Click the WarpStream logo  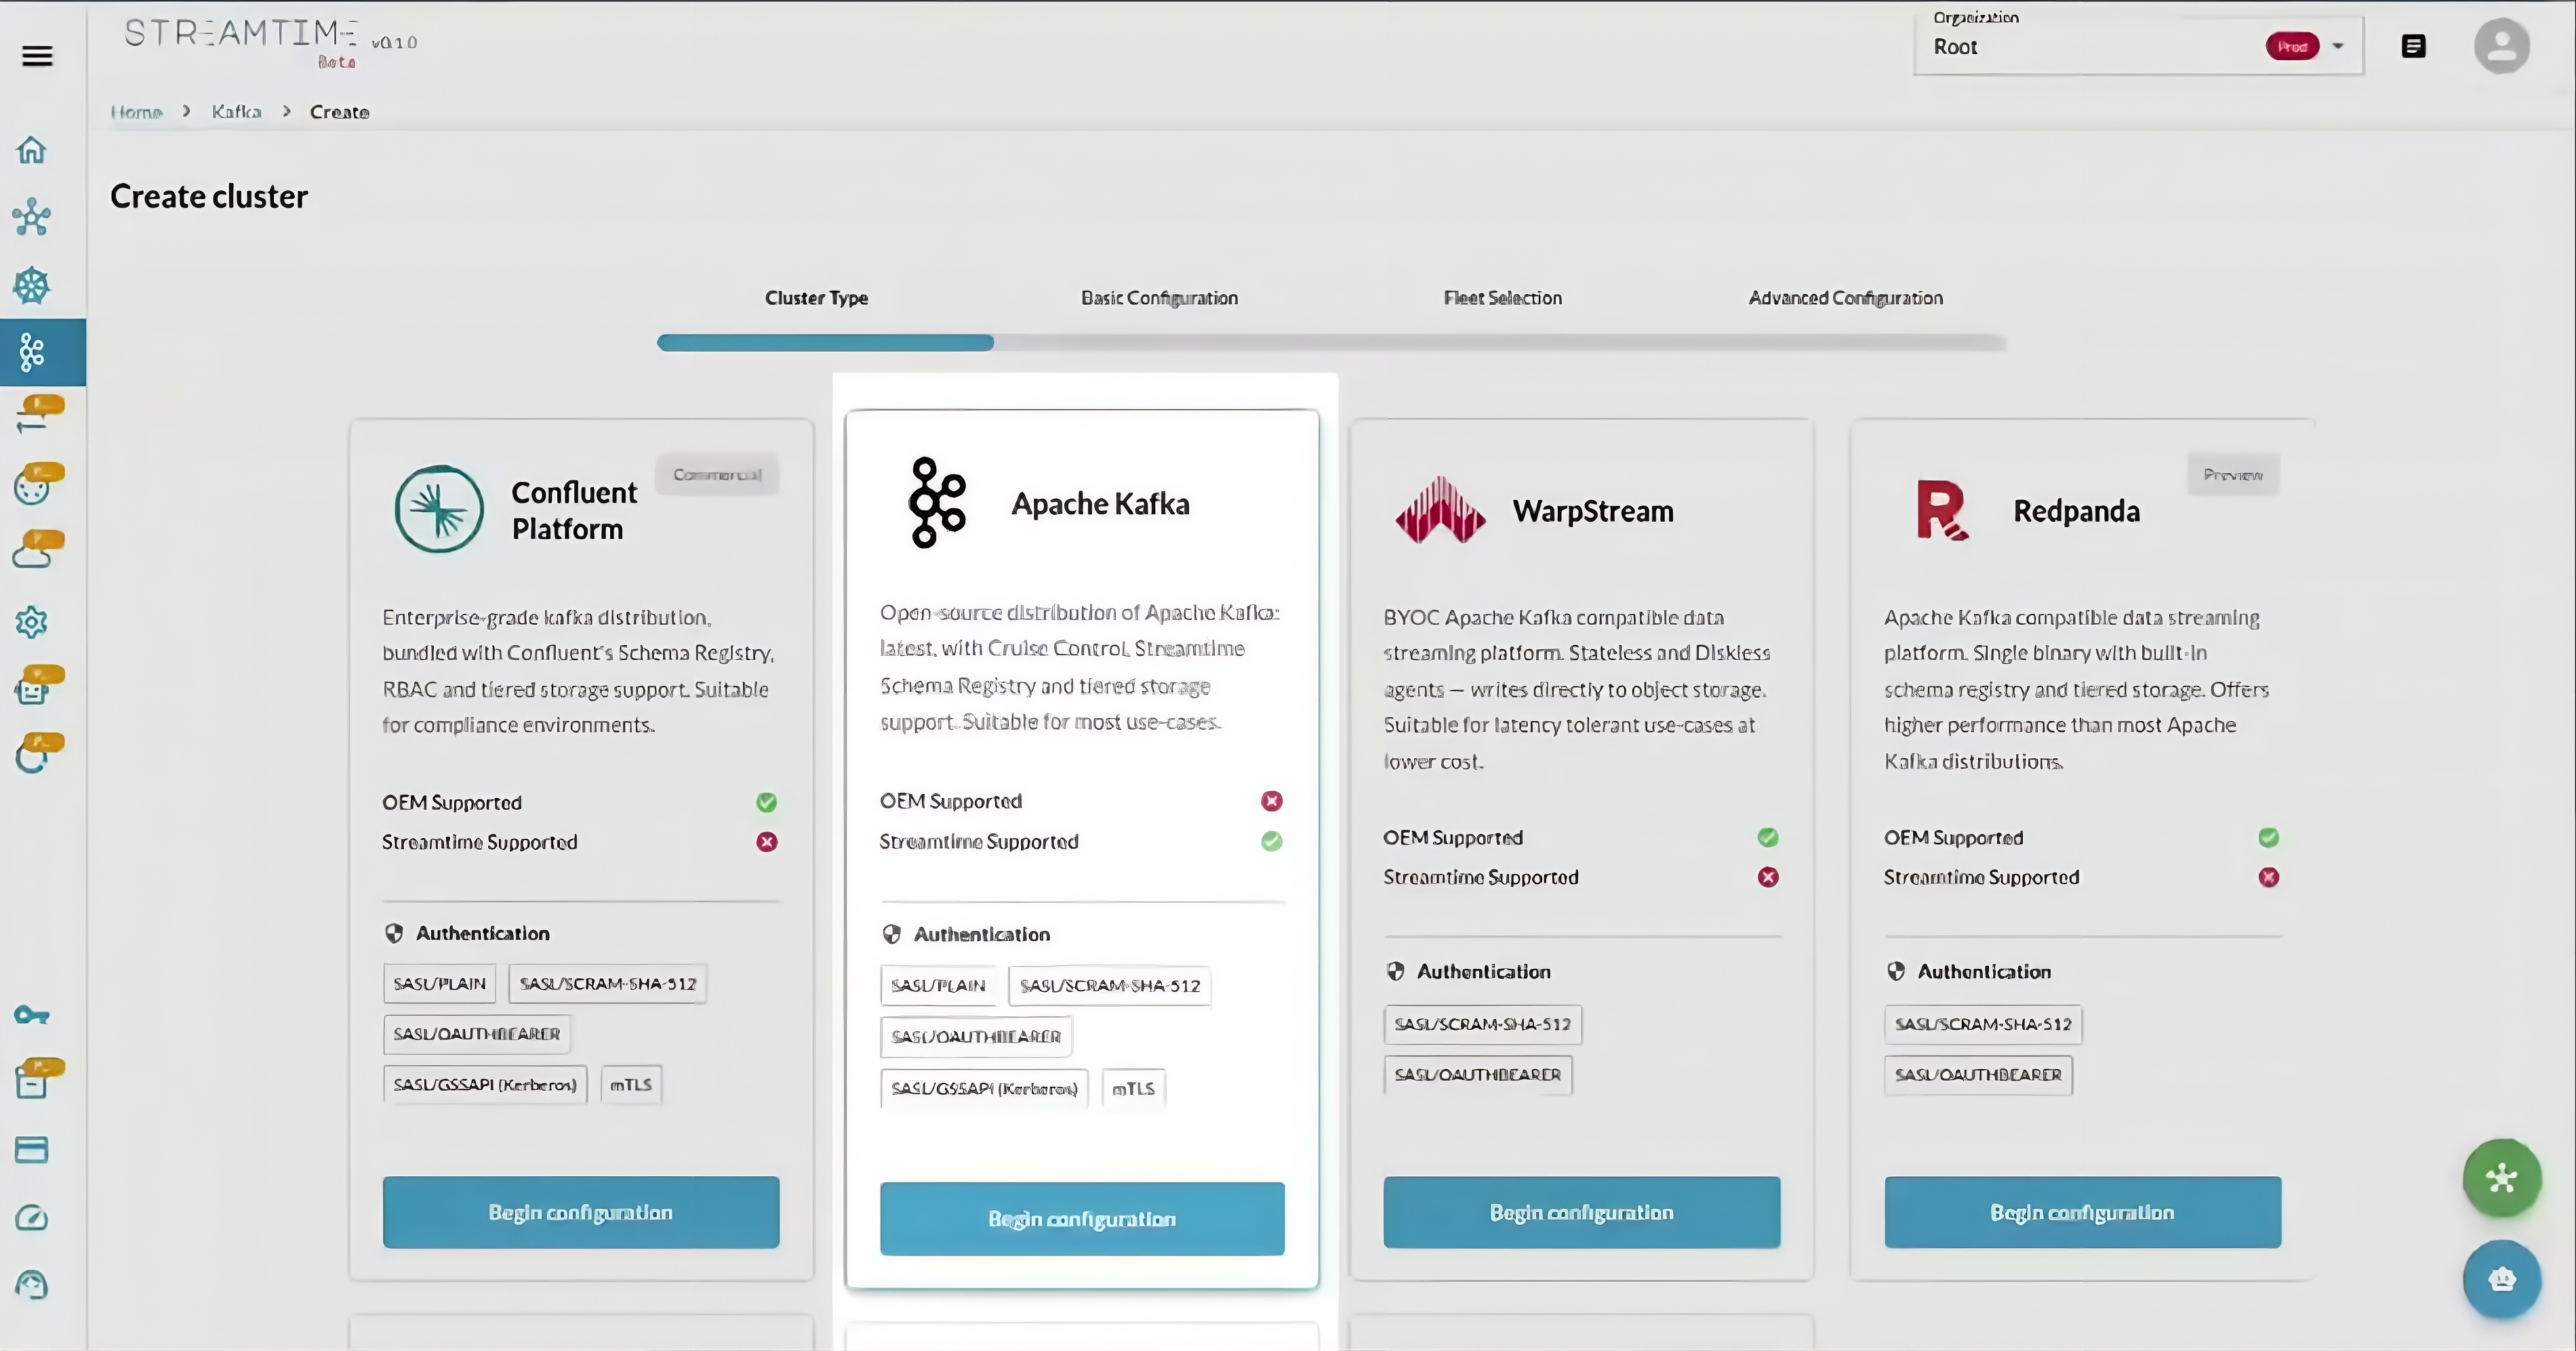1440,510
